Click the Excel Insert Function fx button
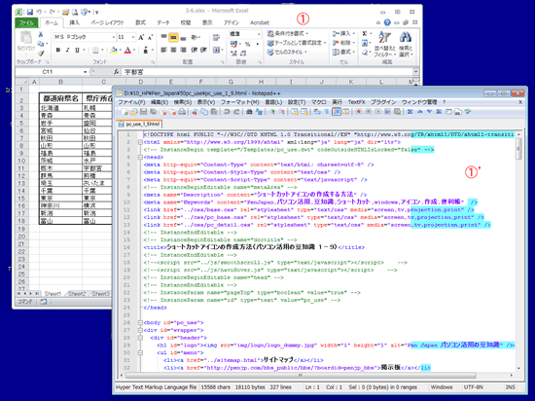Image resolution: width=535 pixels, height=401 pixels. tap(116, 72)
